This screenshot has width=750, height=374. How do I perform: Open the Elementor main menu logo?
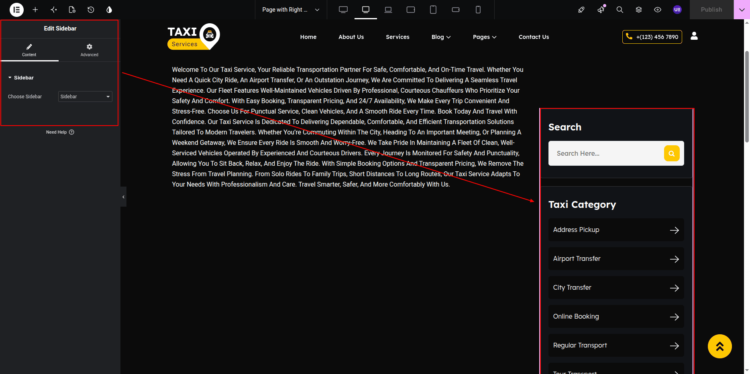(16, 10)
